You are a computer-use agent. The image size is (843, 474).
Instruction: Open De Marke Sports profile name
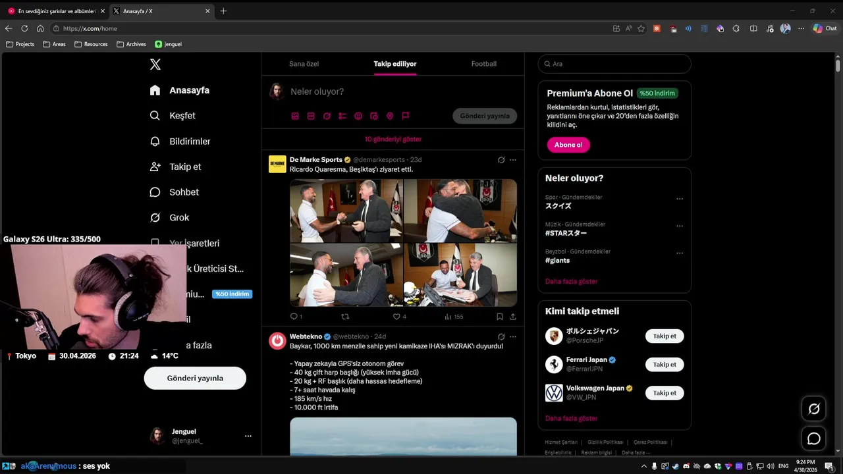pyautogui.click(x=316, y=160)
